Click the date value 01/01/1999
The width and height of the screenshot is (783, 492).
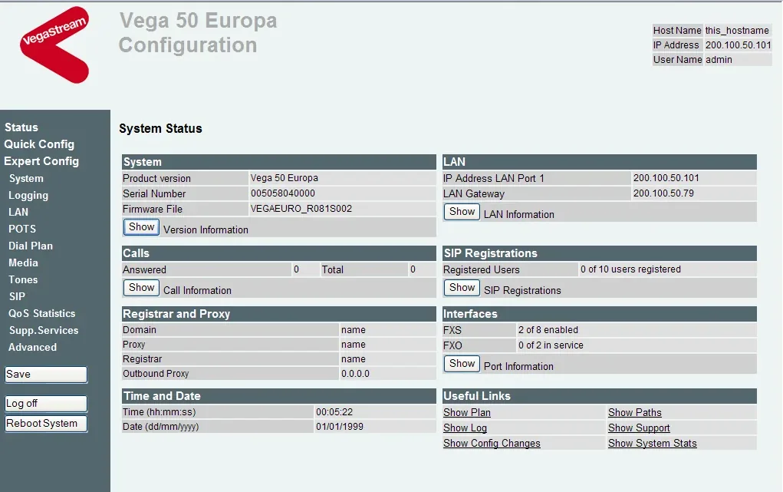(340, 427)
